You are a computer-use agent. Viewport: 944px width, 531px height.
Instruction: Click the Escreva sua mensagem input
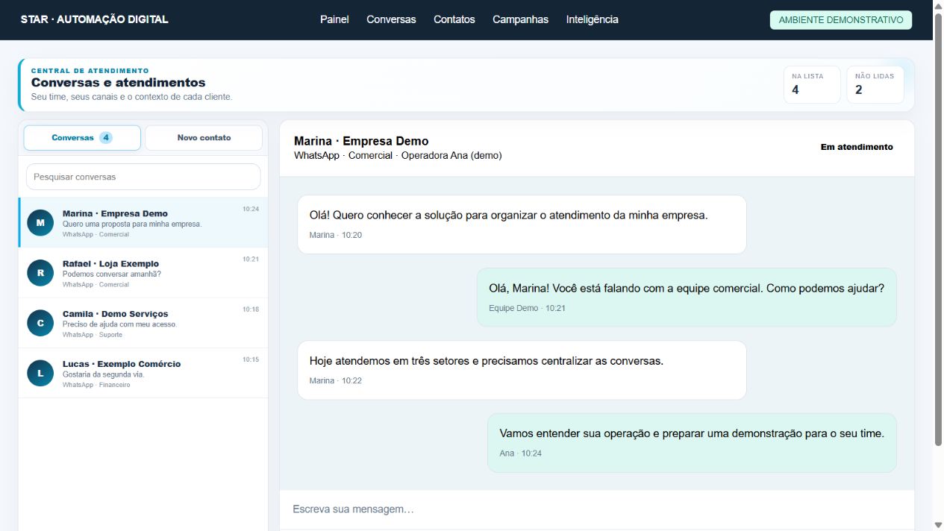coord(597,509)
